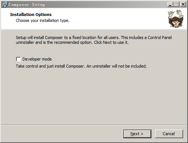Image resolution: width=188 pixels, height=143 pixels.
Task: Minimize the Composer Setup window
Action: pyautogui.click(x=170, y=4)
